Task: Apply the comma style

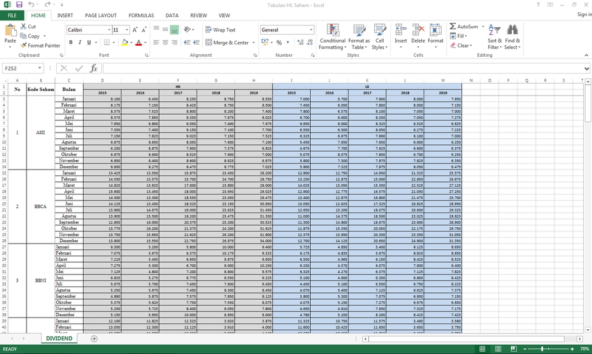Action: tap(288, 43)
